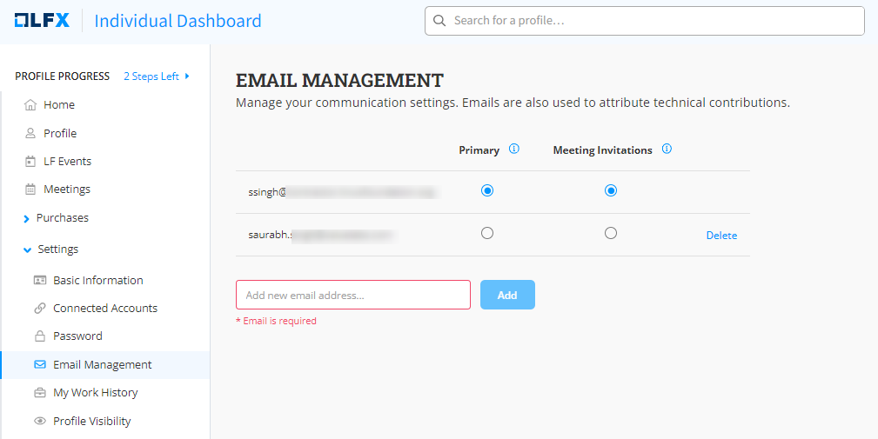This screenshot has height=439, width=878.
Task: Click the Connected Accounts link icon
Action: (39, 309)
